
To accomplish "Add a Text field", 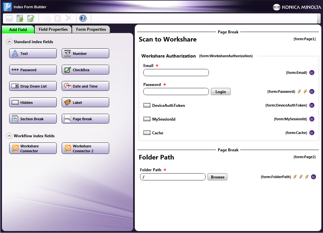I will [33, 53].
